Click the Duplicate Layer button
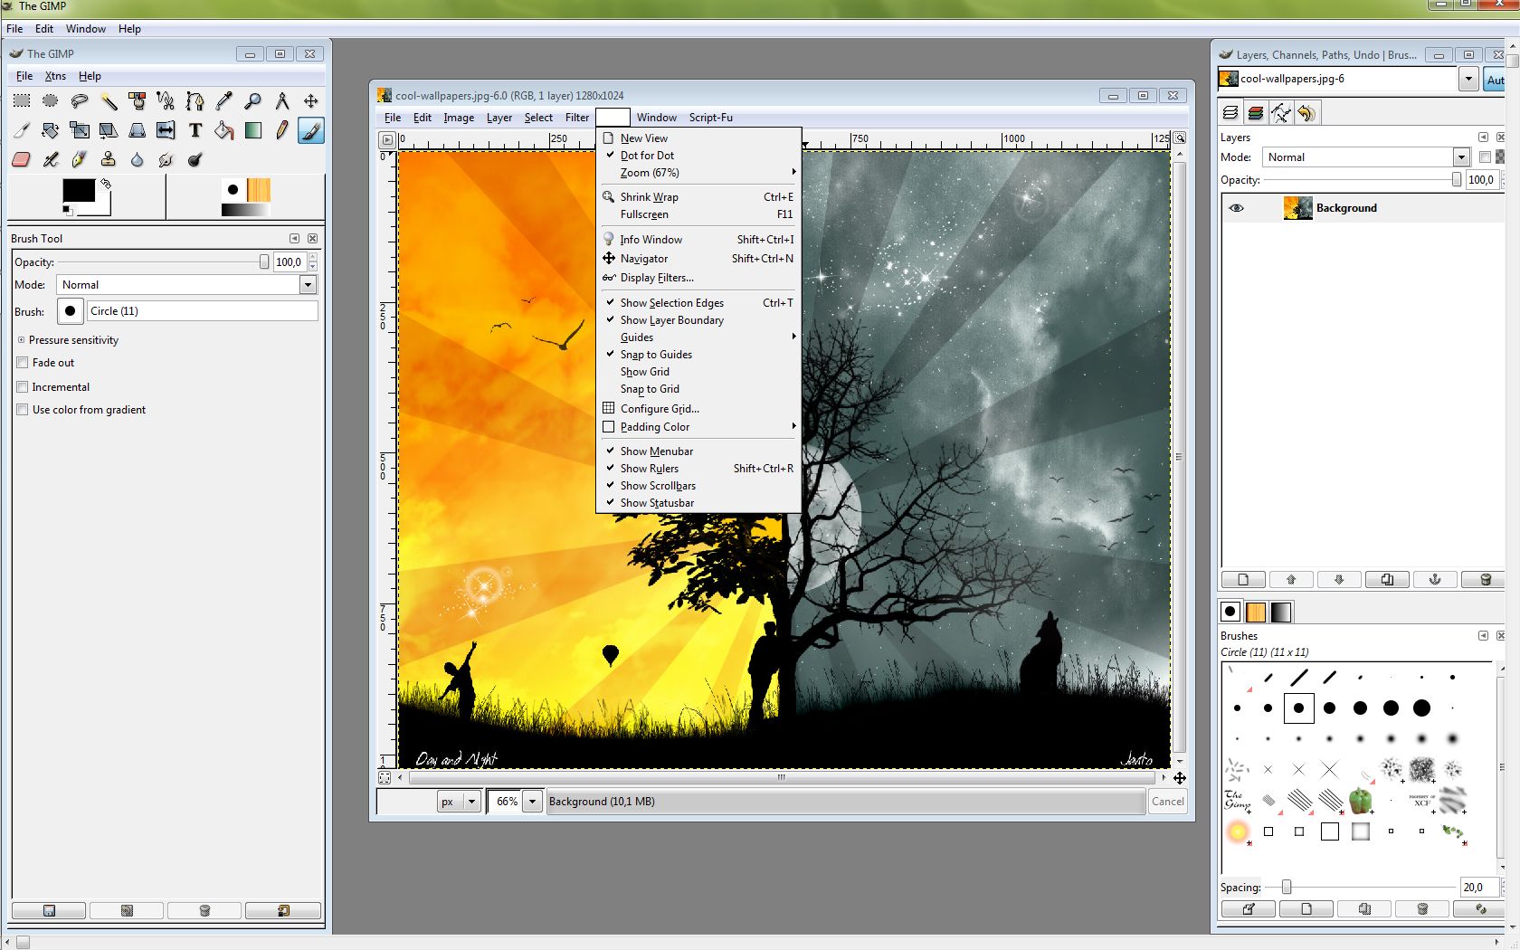 [x=1387, y=580]
